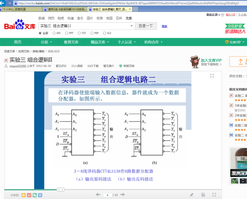Select the PDF radio button
The image size is (247, 199).
click(92, 33)
